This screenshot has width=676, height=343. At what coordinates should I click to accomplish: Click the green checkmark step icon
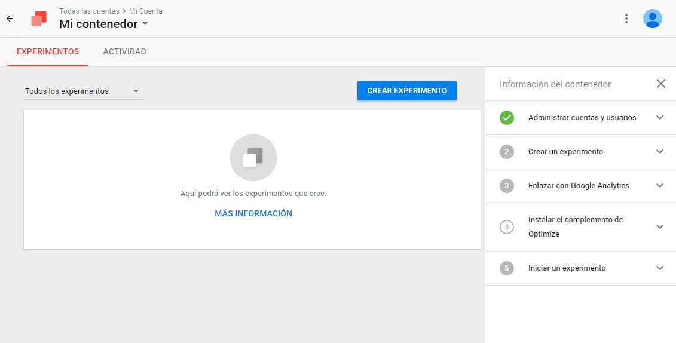coord(507,118)
